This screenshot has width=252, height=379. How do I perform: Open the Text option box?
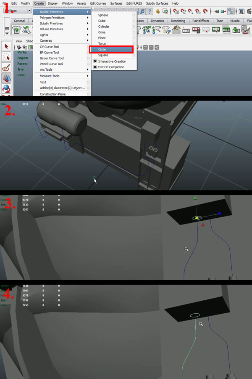(88, 82)
